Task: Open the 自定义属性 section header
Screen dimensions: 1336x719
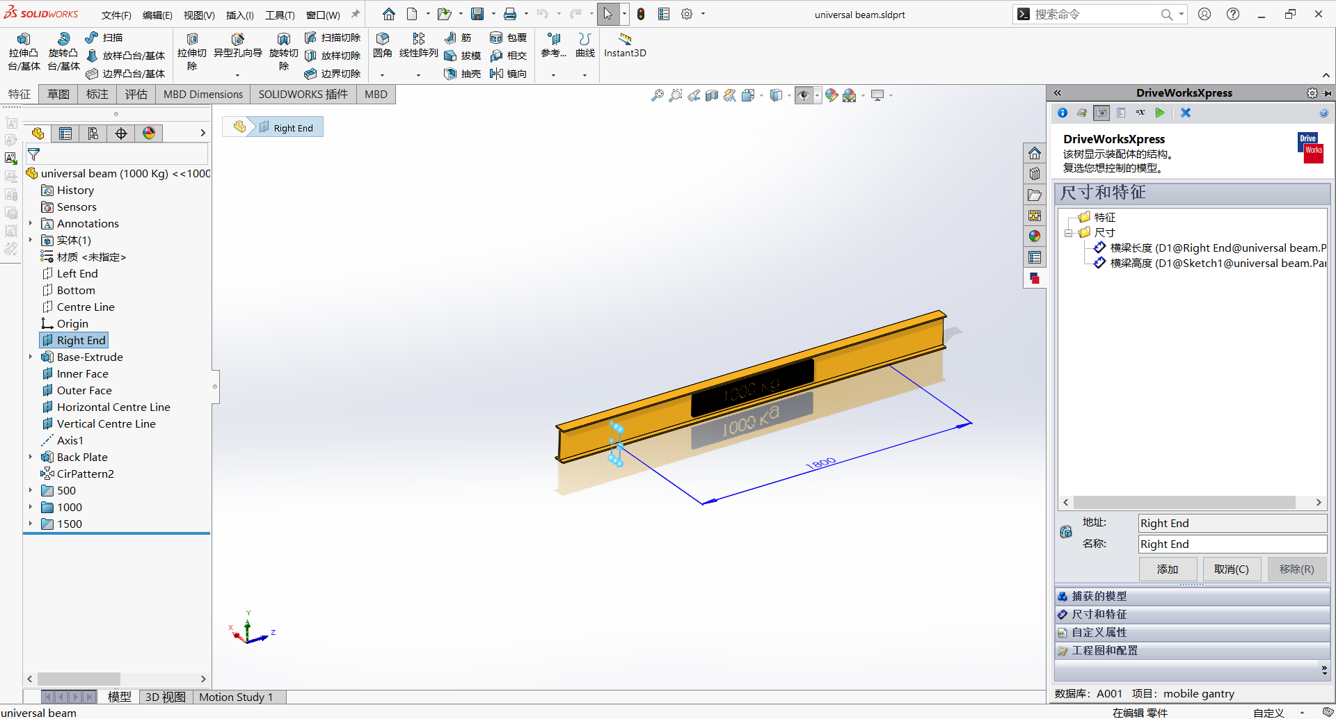Action: pyautogui.click(x=1192, y=632)
